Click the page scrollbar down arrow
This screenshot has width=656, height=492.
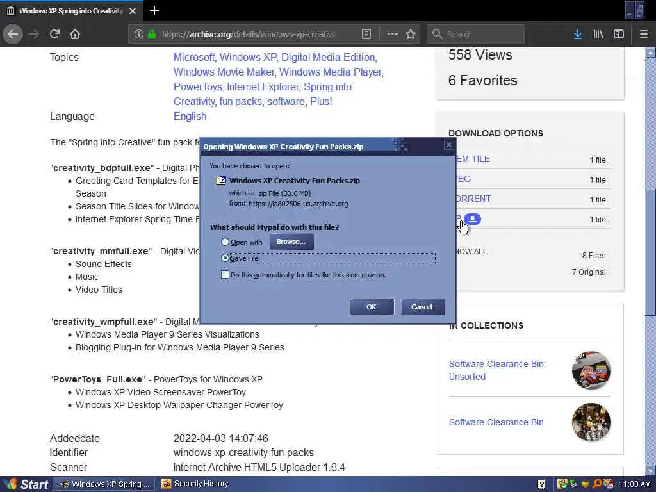(x=650, y=470)
